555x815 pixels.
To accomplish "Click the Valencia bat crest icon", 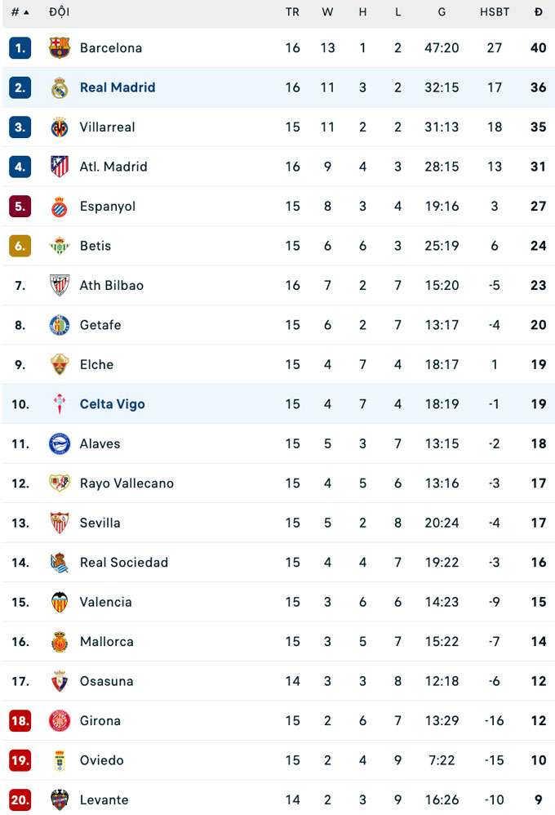I will pyautogui.click(x=60, y=602).
